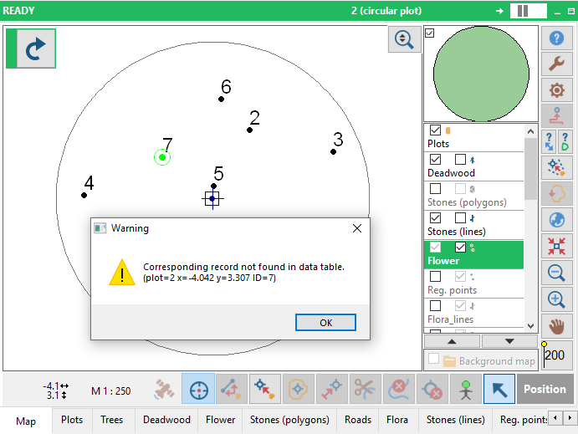Toggle the Plots layer visibility checkbox
Screen dimensions: 578x434
click(435, 130)
